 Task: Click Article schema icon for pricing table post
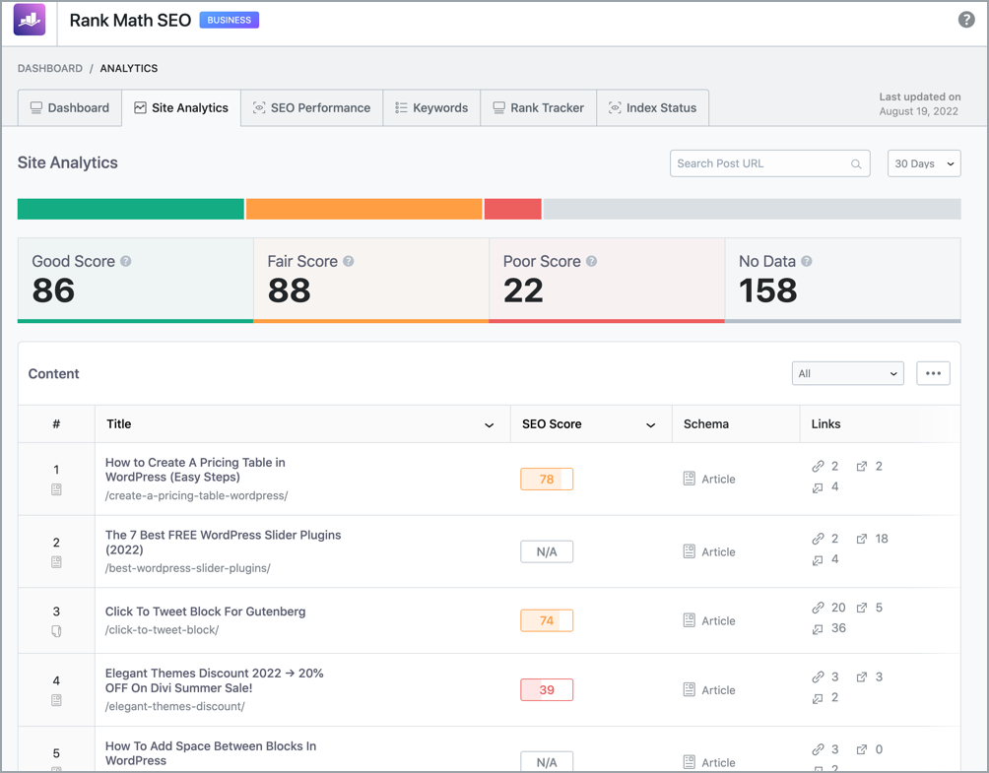[690, 479]
